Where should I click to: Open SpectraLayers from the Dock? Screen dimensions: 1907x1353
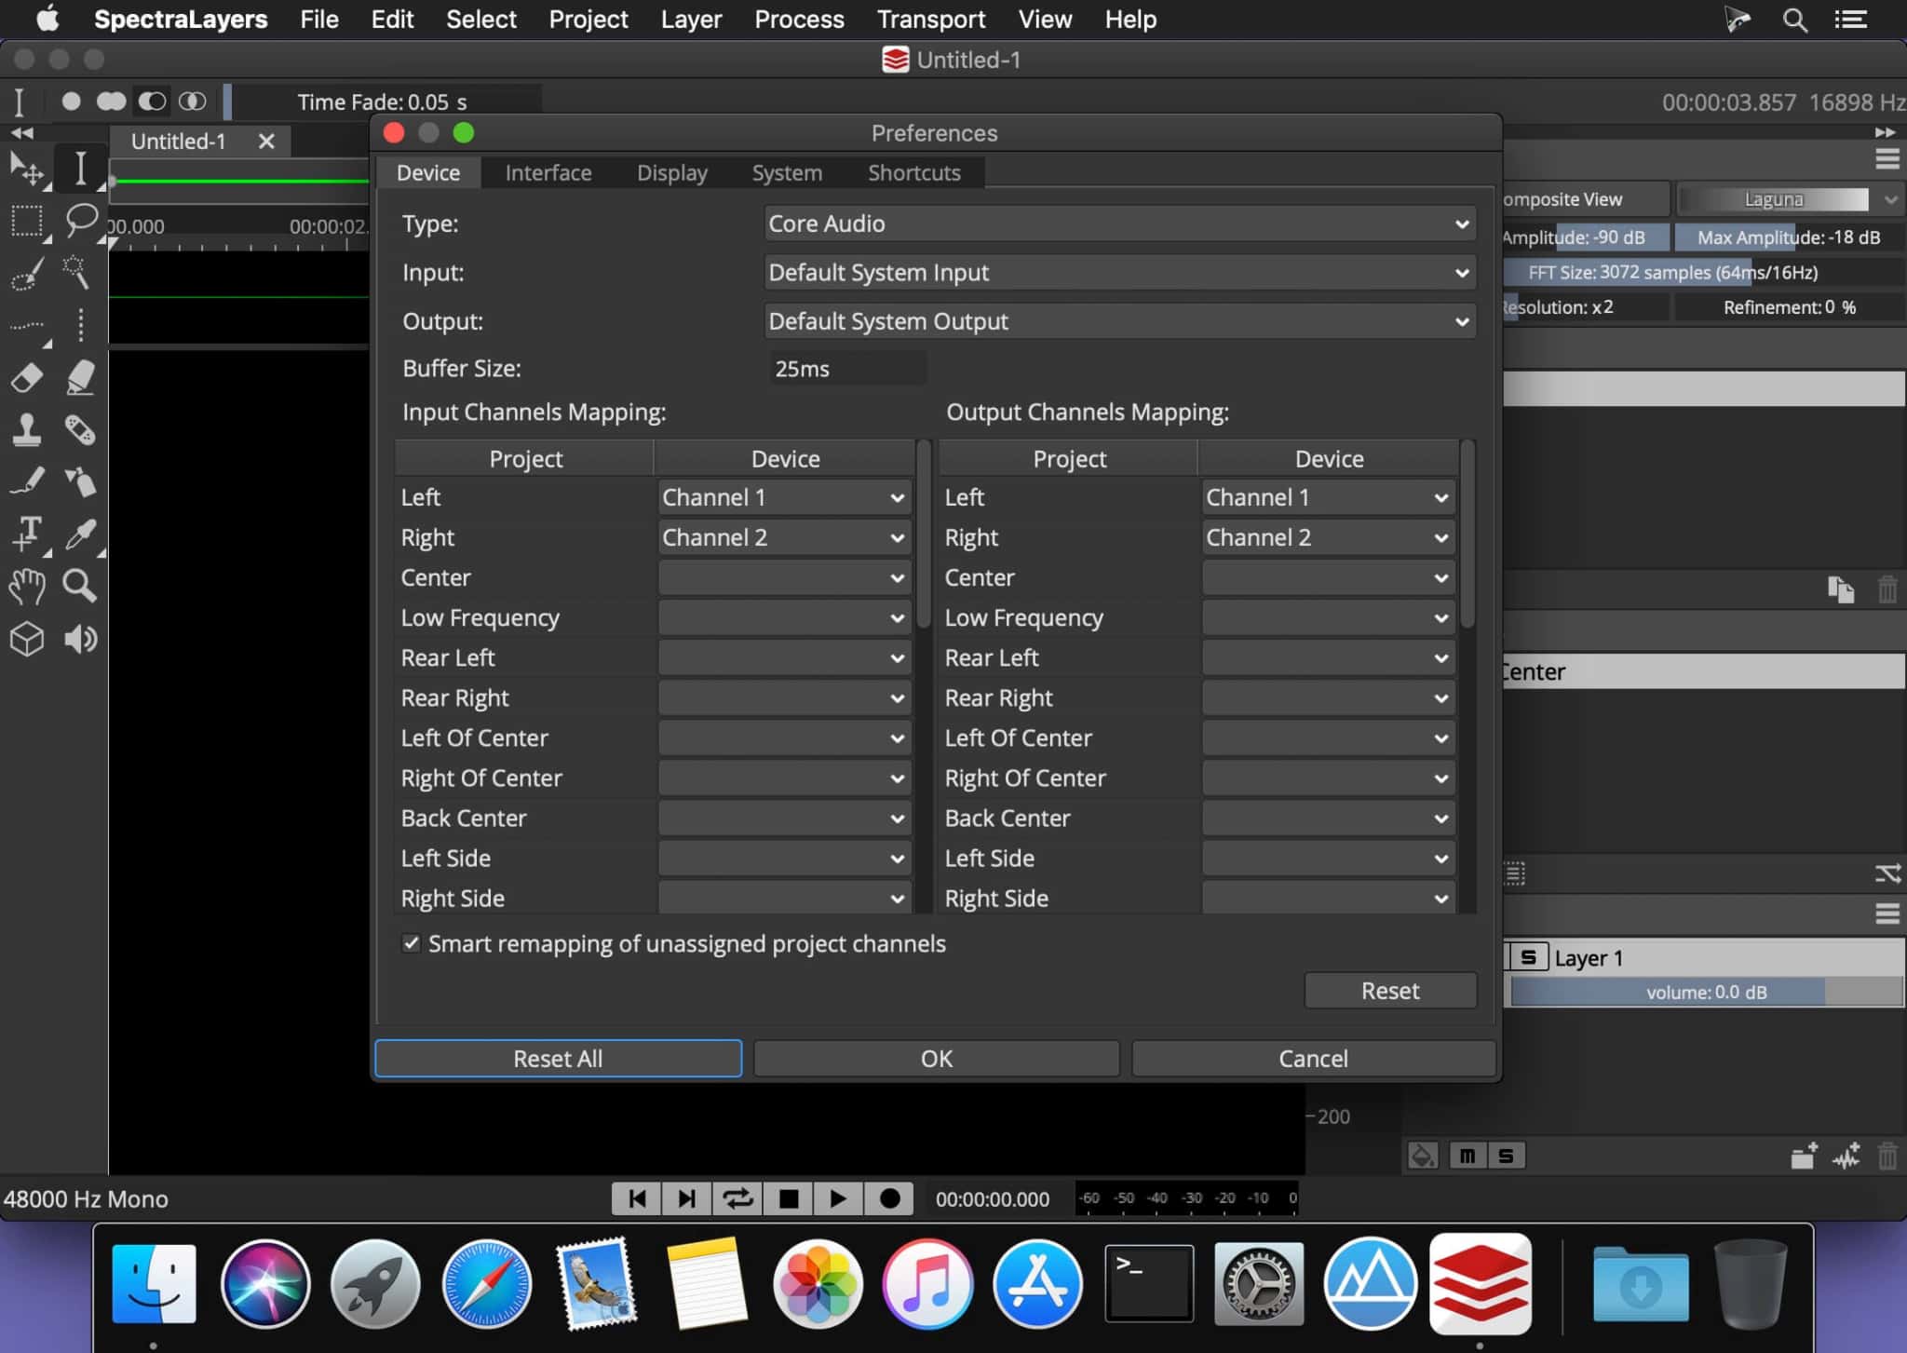[x=1480, y=1284]
